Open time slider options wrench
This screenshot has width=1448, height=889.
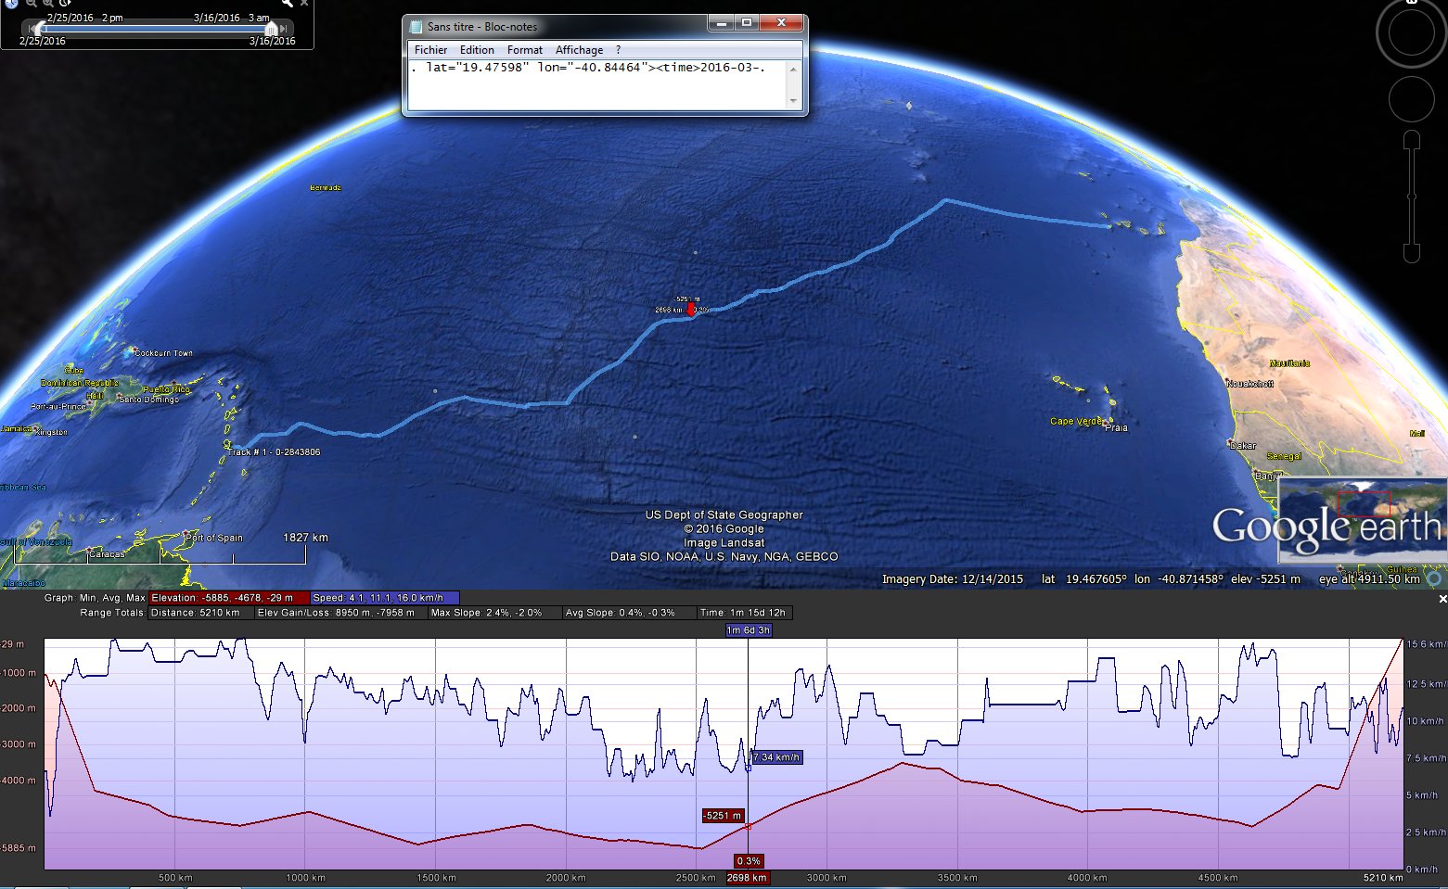pos(288,3)
